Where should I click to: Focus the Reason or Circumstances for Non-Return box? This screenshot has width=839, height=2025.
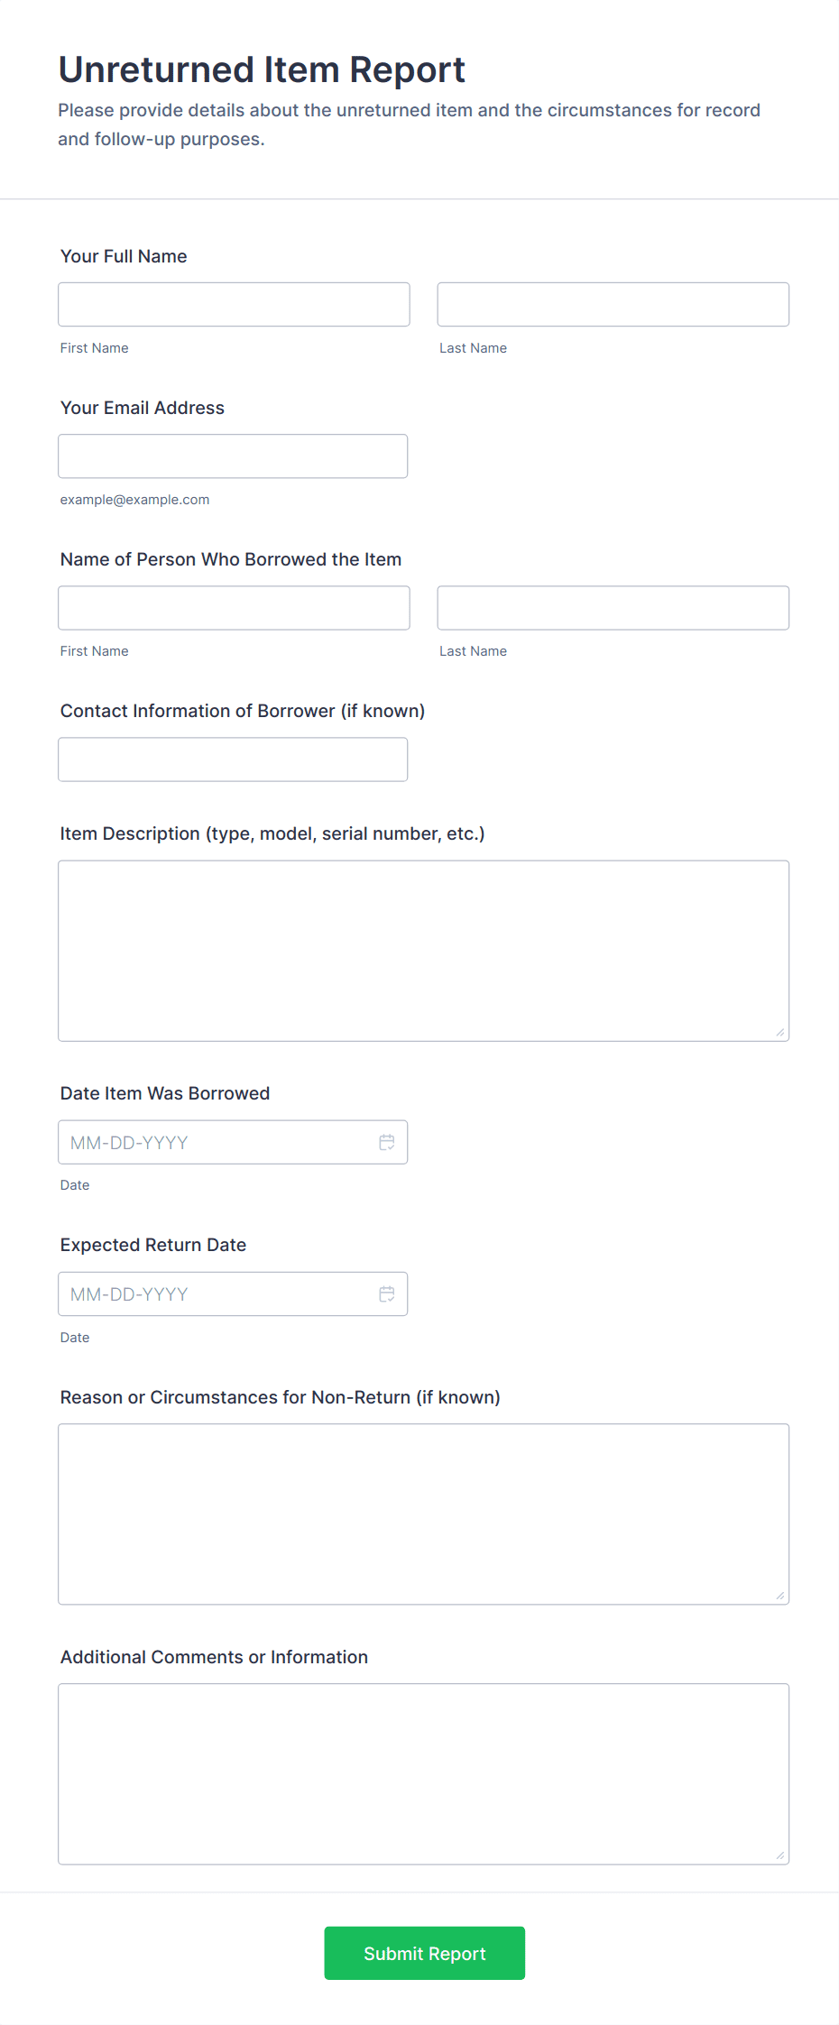(x=424, y=1514)
